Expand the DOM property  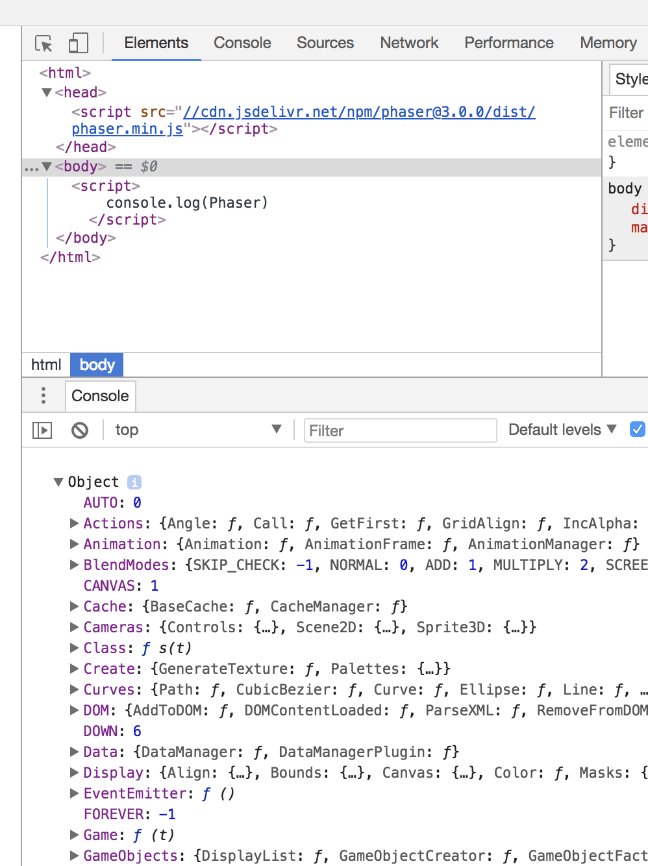point(75,710)
